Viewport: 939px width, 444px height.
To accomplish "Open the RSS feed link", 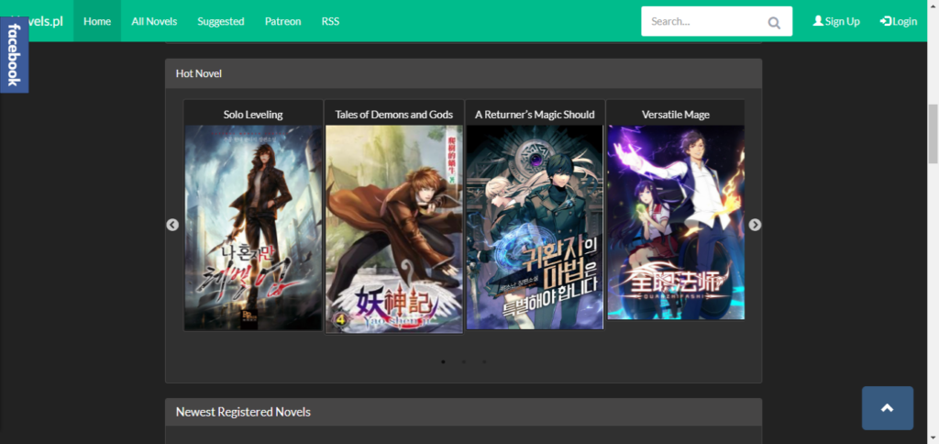I will point(330,21).
